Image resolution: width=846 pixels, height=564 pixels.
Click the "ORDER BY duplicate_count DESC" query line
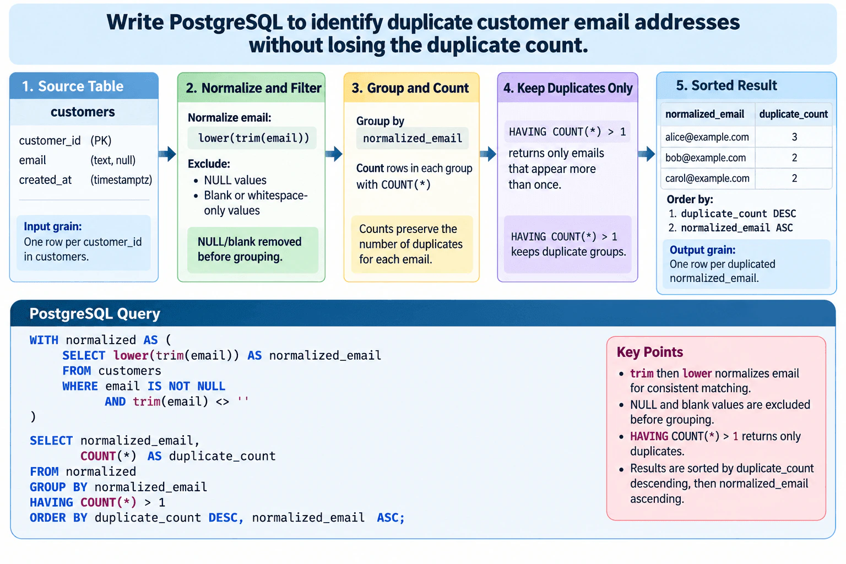[217, 518]
